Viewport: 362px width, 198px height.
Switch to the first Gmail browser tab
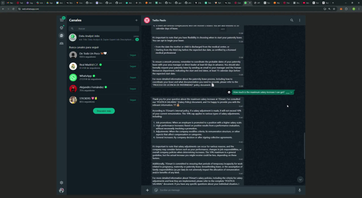click(x=10, y=3)
